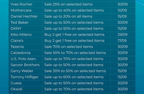Click the Calzedonia offer text
The width and height of the screenshot is (144, 94).
click(x=75, y=53)
